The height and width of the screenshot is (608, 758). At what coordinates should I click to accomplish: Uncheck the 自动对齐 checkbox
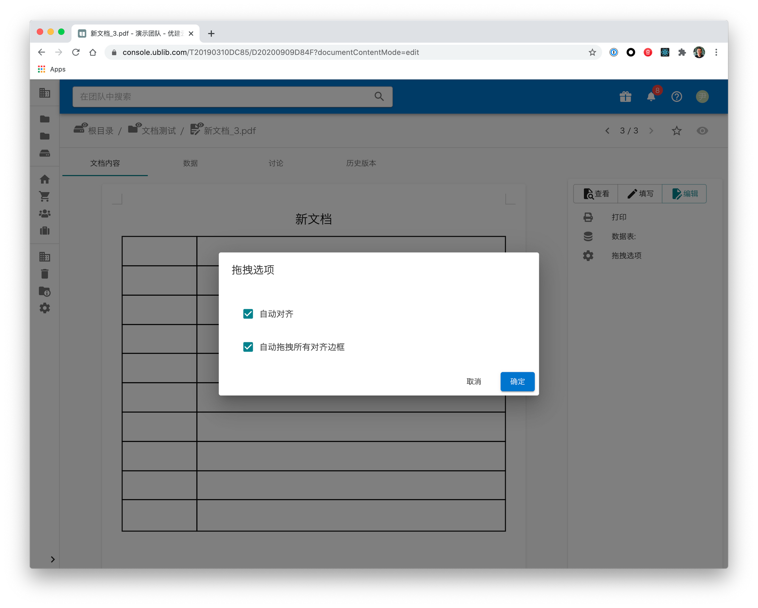click(x=248, y=314)
